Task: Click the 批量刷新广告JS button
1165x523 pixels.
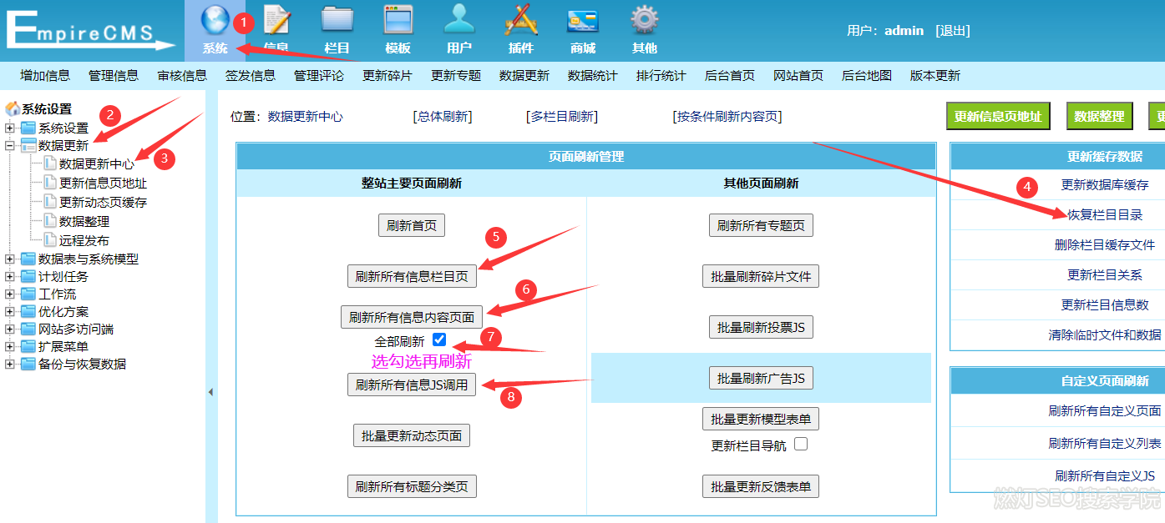Action: (x=761, y=378)
